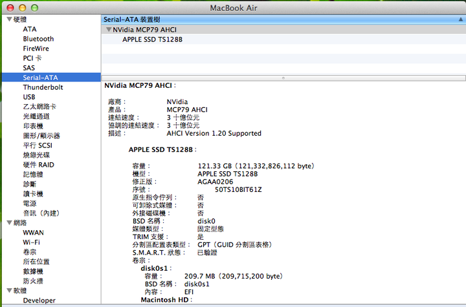The height and width of the screenshot is (307, 466).
Task: Click the EFI content value
Action: tap(189, 292)
